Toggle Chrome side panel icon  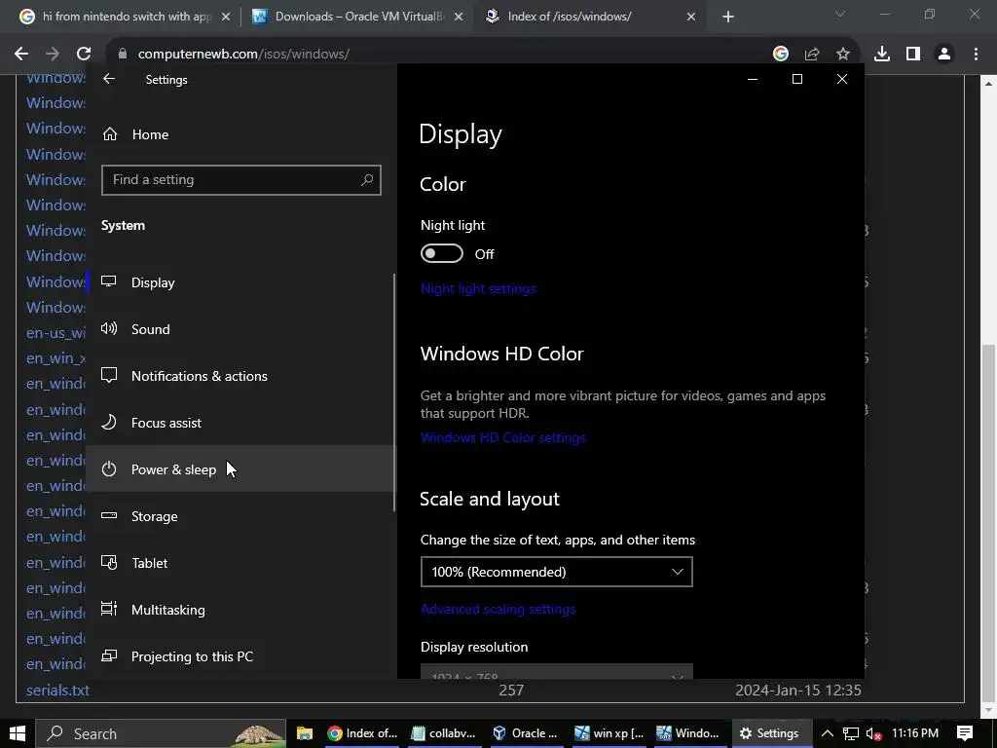[x=913, y=55]
